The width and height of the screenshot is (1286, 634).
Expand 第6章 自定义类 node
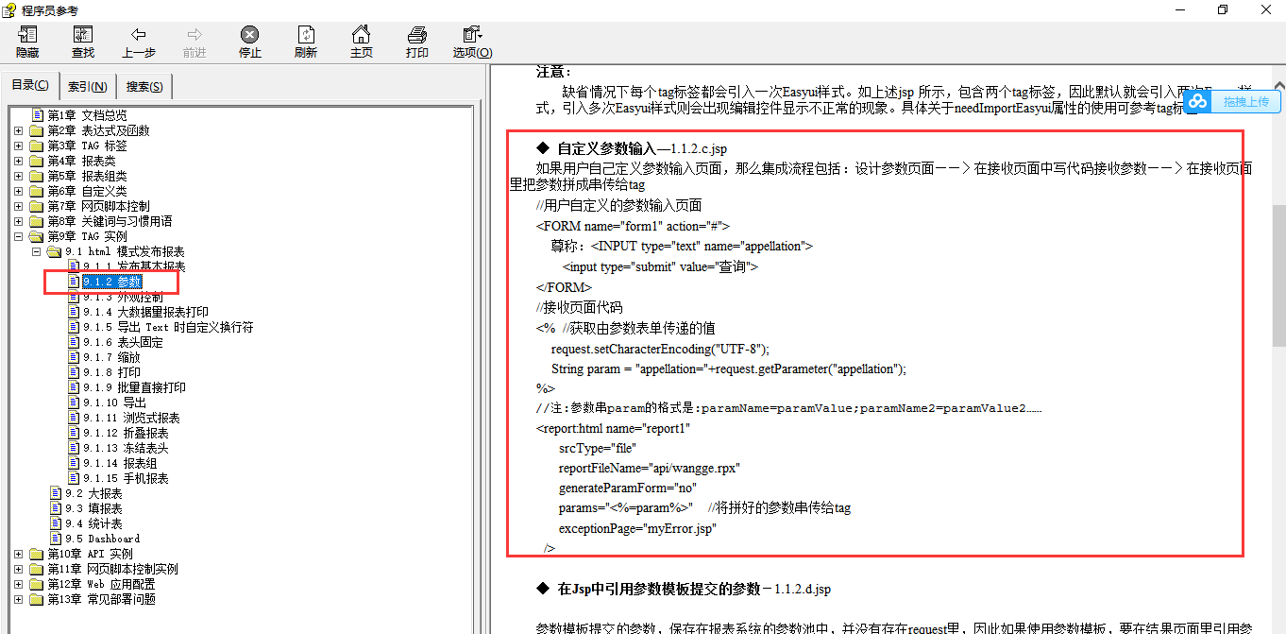19,191
